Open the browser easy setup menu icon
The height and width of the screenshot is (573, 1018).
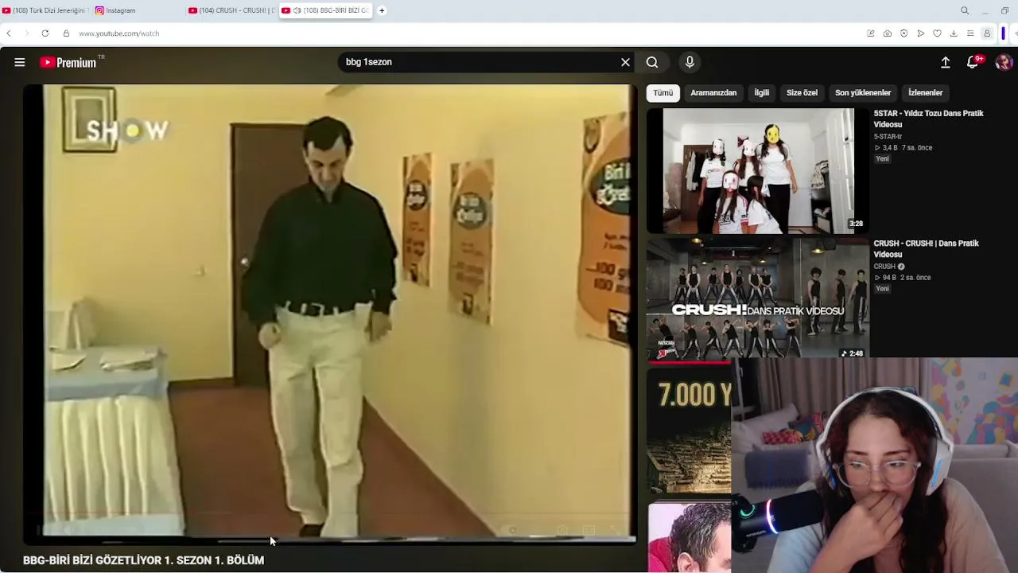(x=970, y=33)
